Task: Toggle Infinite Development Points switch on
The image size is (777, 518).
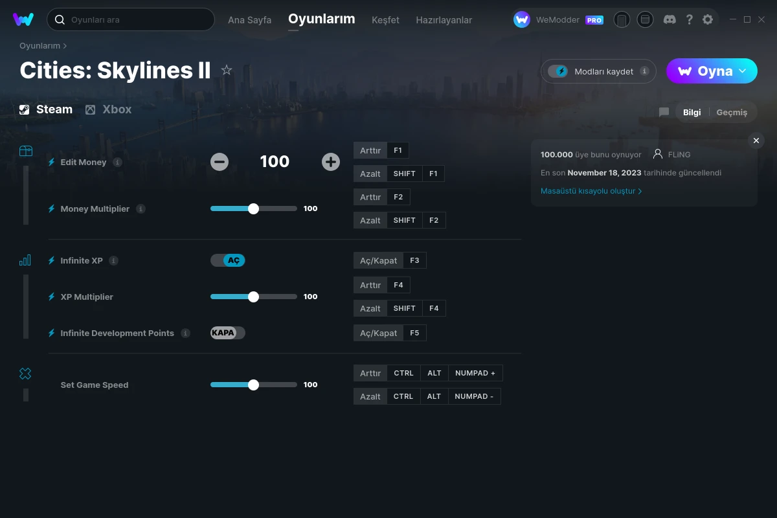Action: tap(228, 333)
